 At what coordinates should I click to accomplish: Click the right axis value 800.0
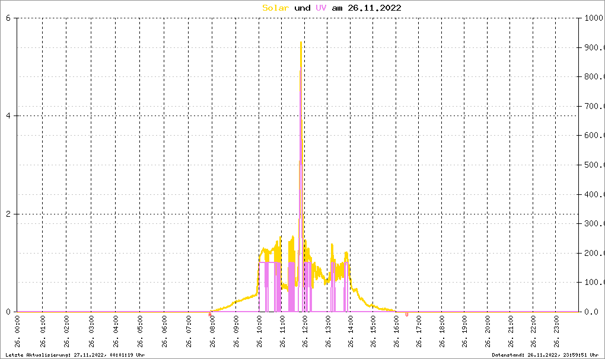click(x=594, y=76)
